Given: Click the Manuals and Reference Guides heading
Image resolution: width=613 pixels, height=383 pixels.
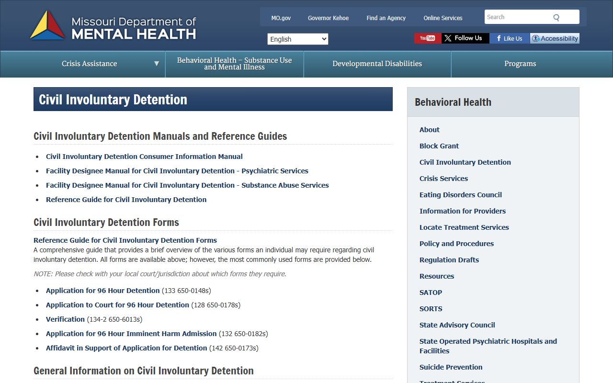Looking at the screenshot, I should point(160,136).
